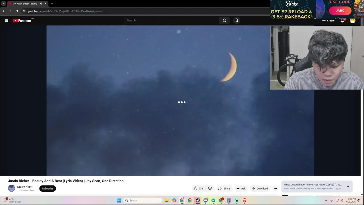
Task: Reload the YouTube page
Action: click(x=16, y=11)
